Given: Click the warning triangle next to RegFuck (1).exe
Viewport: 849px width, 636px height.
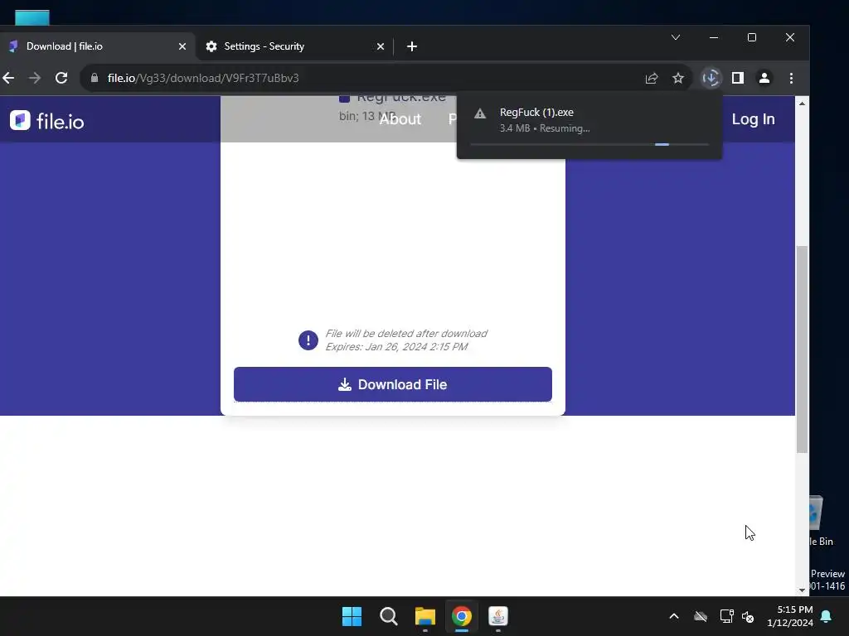Looking at the screenshot, I should coord(480,113).
